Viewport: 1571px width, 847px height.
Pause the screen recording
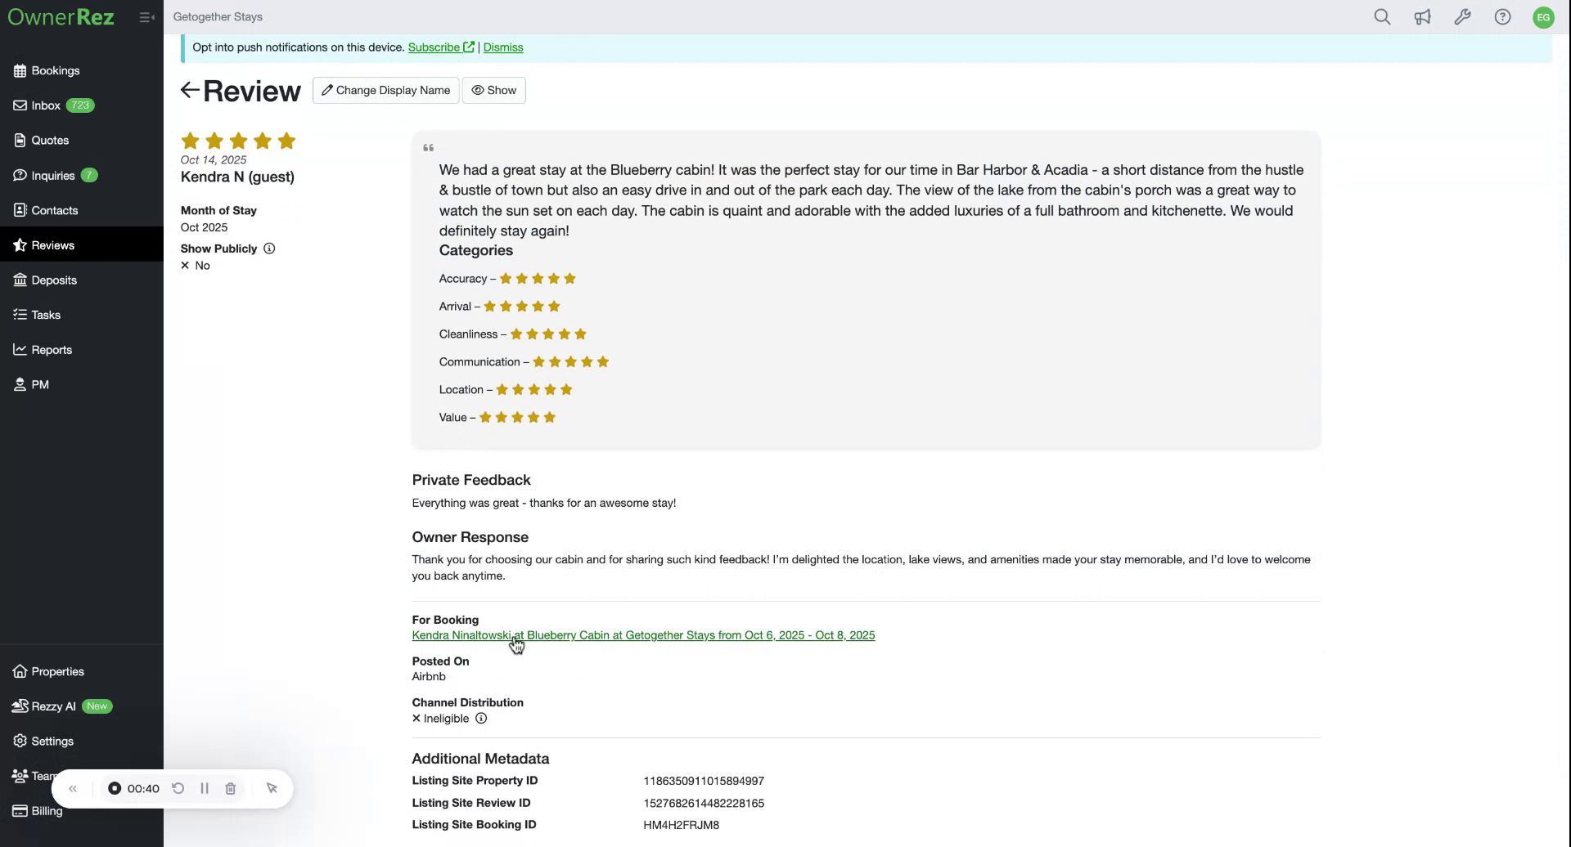205,789
